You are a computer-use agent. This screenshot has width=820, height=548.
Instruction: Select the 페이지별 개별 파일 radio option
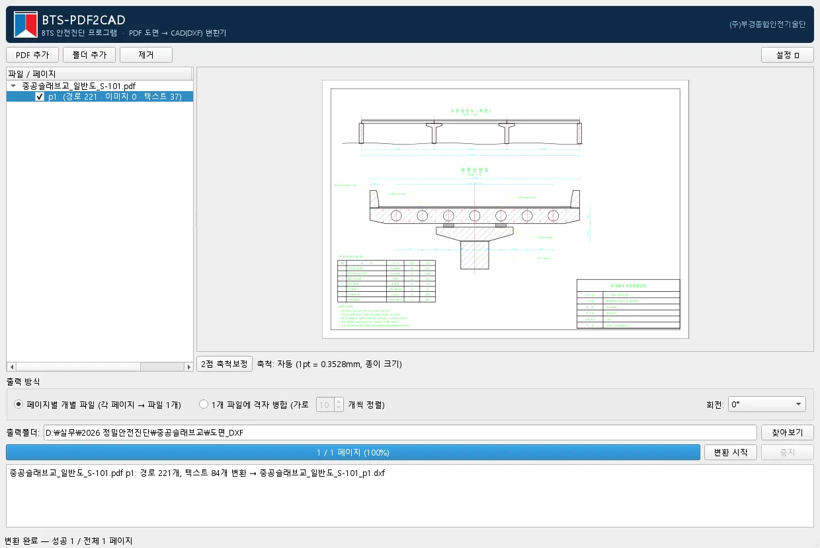(97, 404)
